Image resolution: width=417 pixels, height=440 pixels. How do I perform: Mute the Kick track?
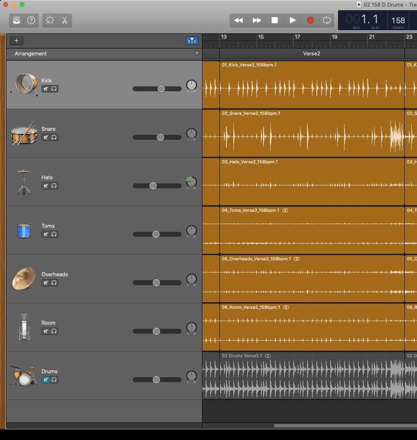[x=46, y=89]
